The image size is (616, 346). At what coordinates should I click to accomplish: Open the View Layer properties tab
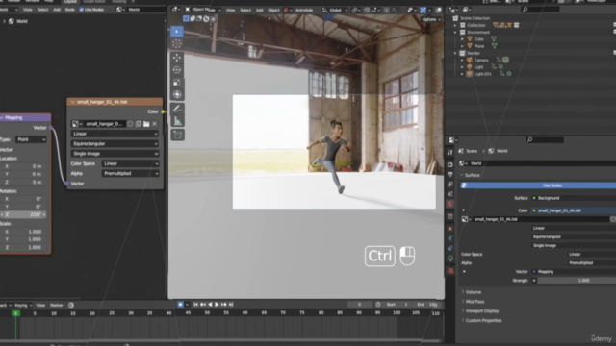[x=450, y=185]
